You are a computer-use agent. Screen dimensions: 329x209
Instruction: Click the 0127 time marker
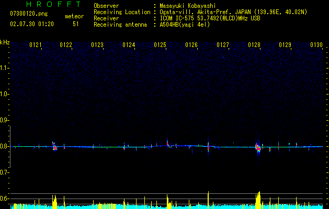[223, 44]
